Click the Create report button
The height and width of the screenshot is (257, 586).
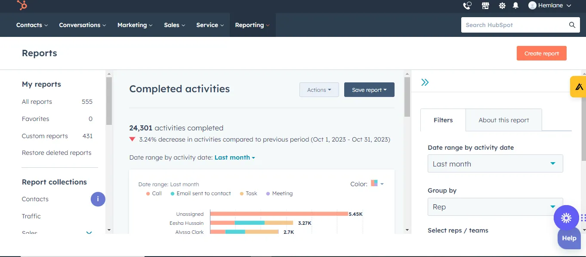541,53
